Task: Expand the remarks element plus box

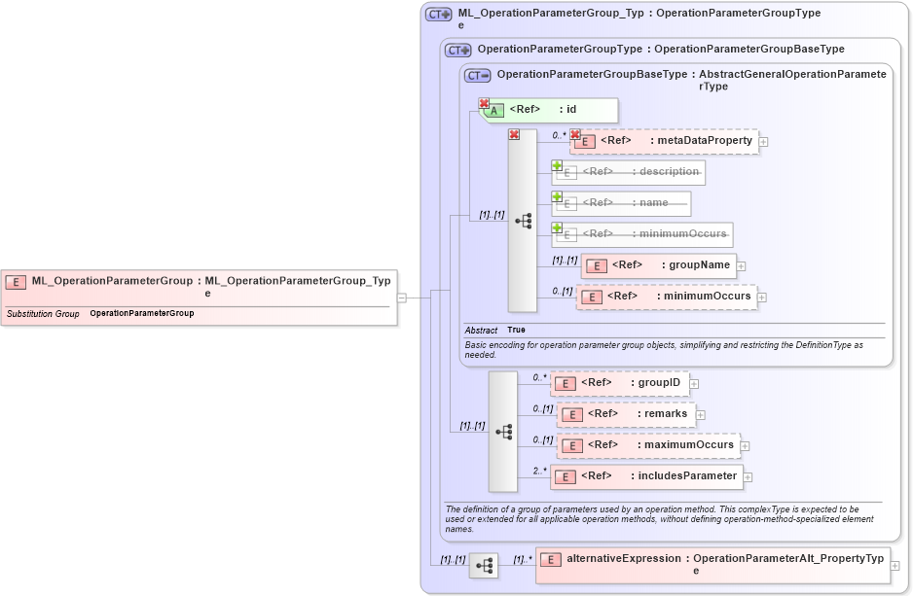Action: click(x=702, y=414)
